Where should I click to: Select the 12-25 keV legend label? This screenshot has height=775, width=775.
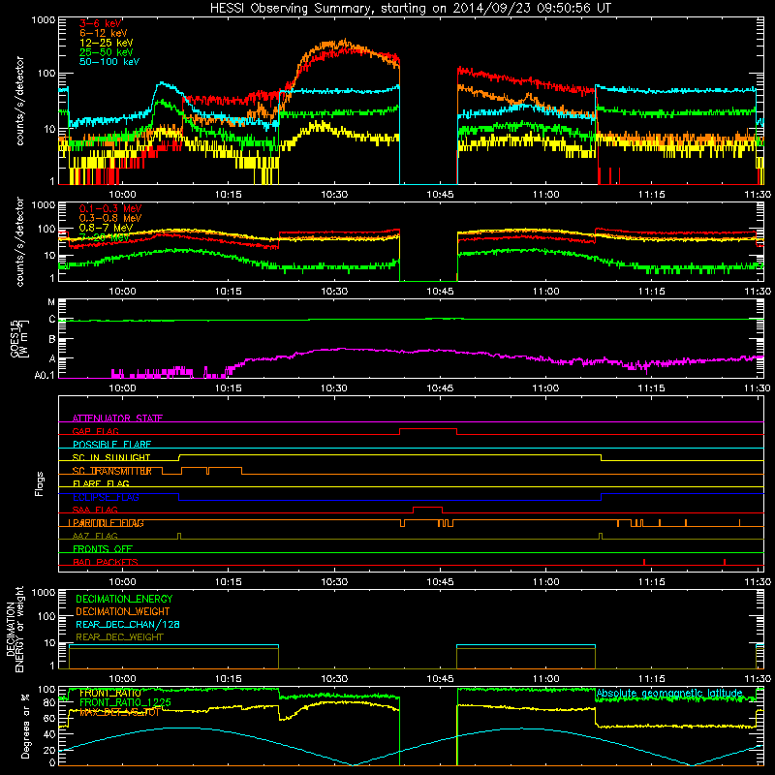(106, 43)
